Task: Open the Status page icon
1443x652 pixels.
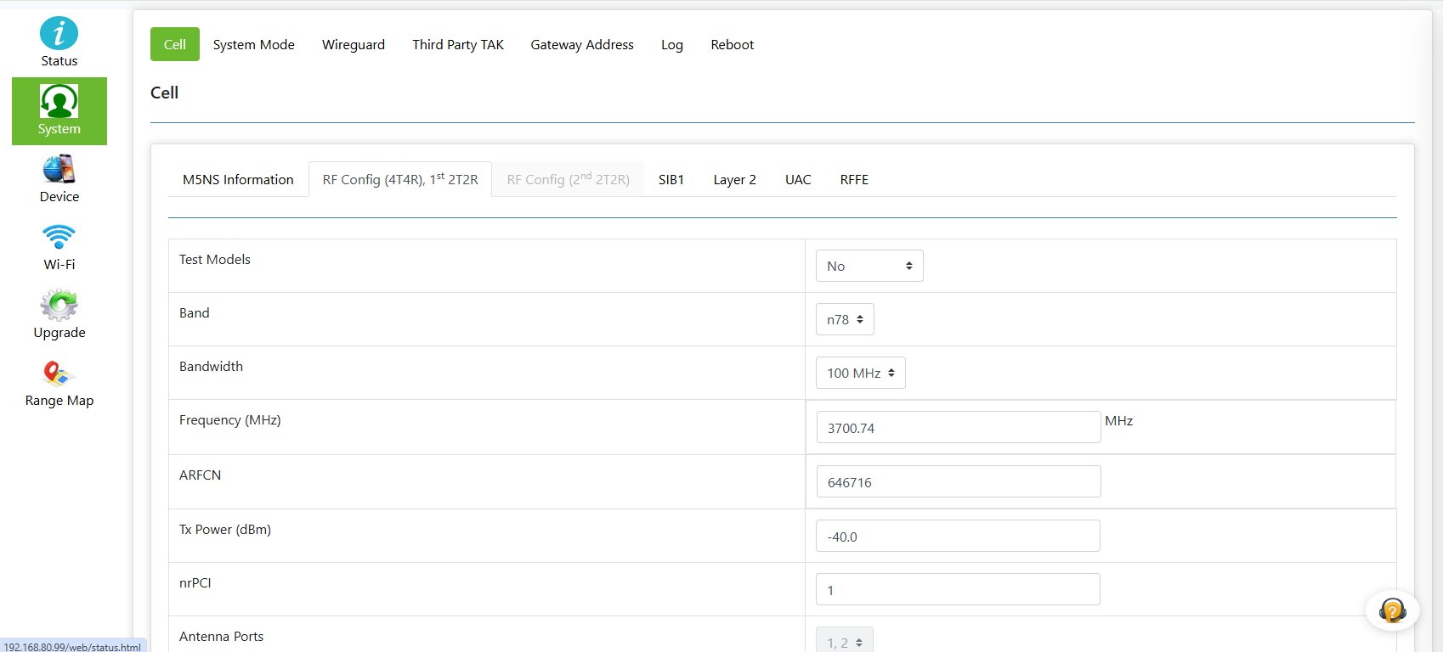Action: pyautogui.click(x=59, y=34)
